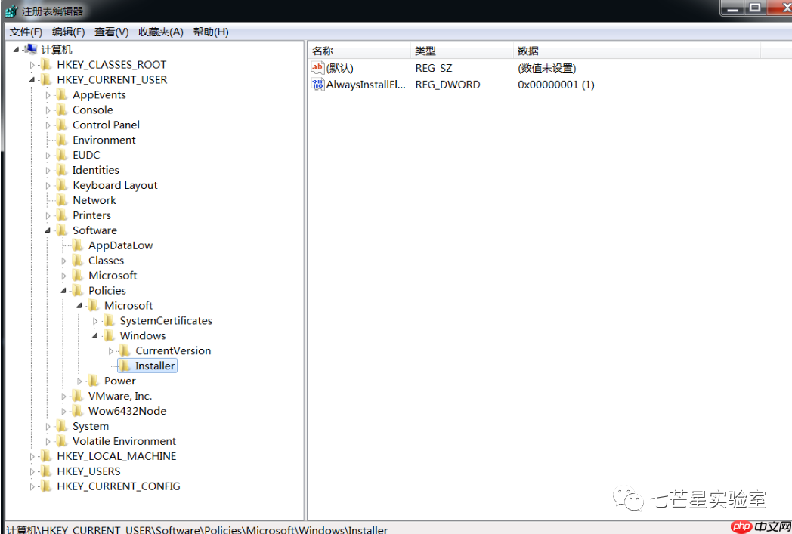Collapse the Policies key
The image size is (792, 534).
click(64, 290)
